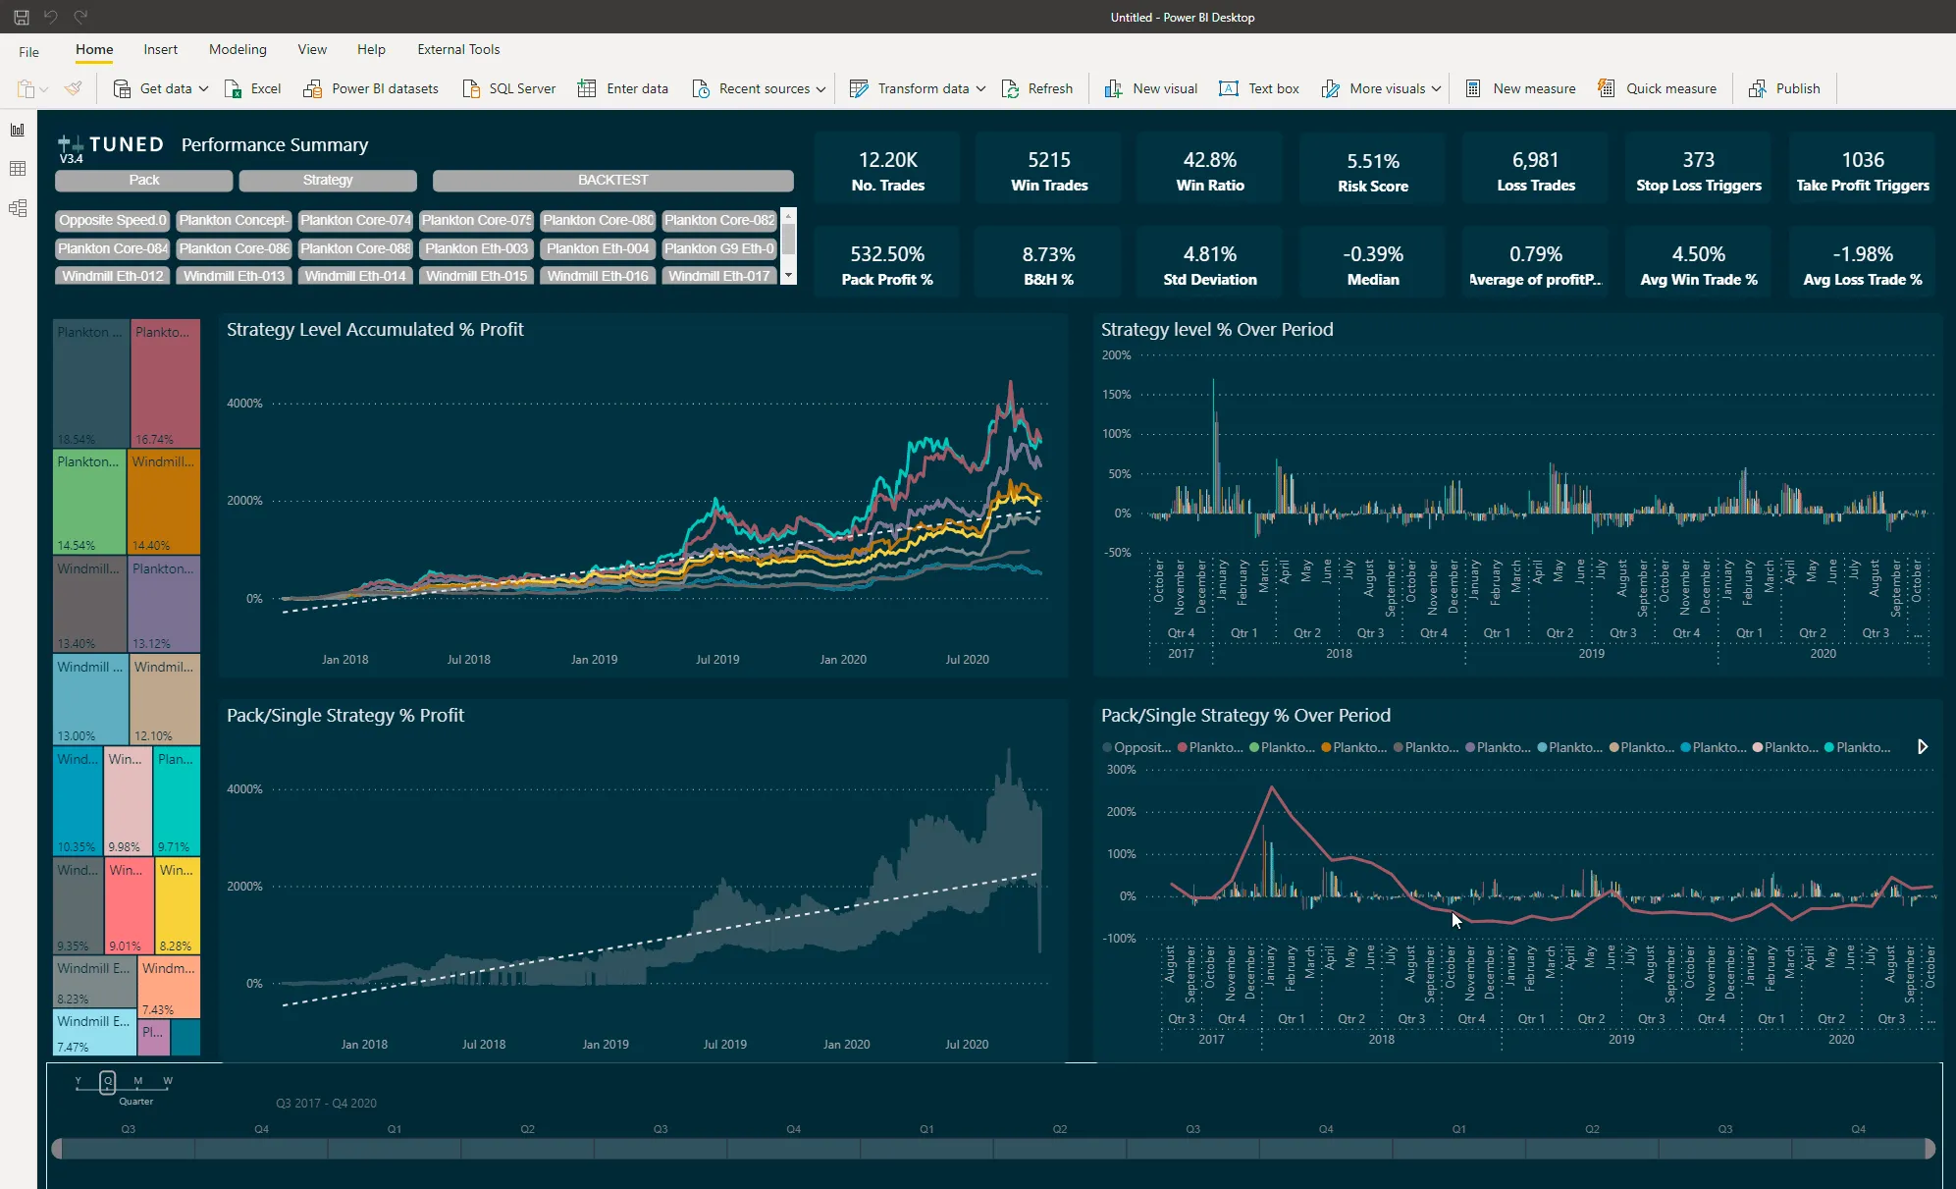
Task: Switch to Data view in sidebar
Action: click(x=18, y=169)
